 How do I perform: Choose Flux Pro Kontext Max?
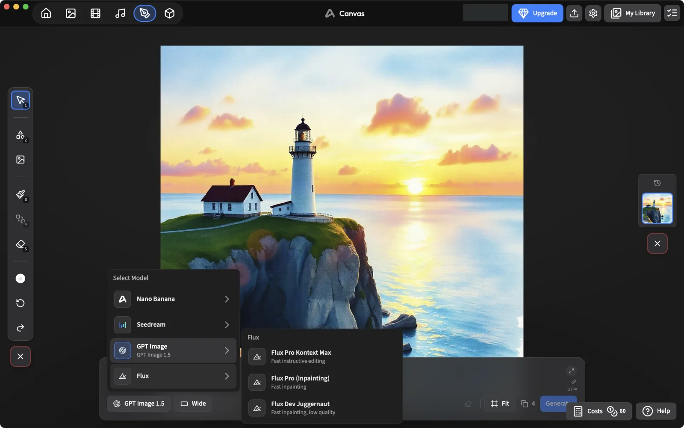[x=322, y=357]
